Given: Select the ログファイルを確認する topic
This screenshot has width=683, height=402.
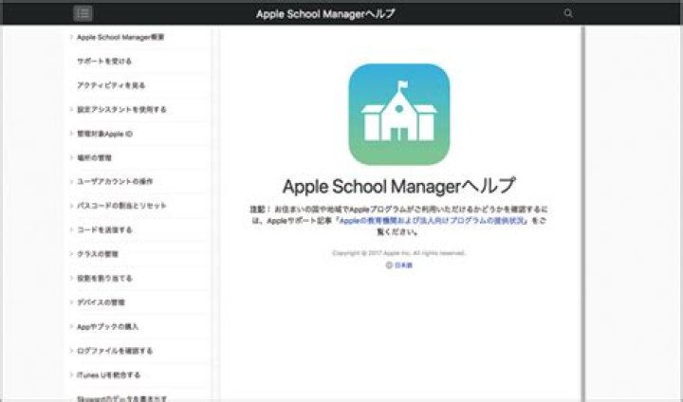Looking at the screenshot, I should click(115, 351).
